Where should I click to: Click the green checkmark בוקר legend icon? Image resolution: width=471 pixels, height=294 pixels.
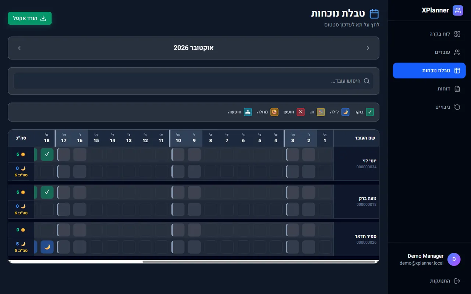coord(370,112)
